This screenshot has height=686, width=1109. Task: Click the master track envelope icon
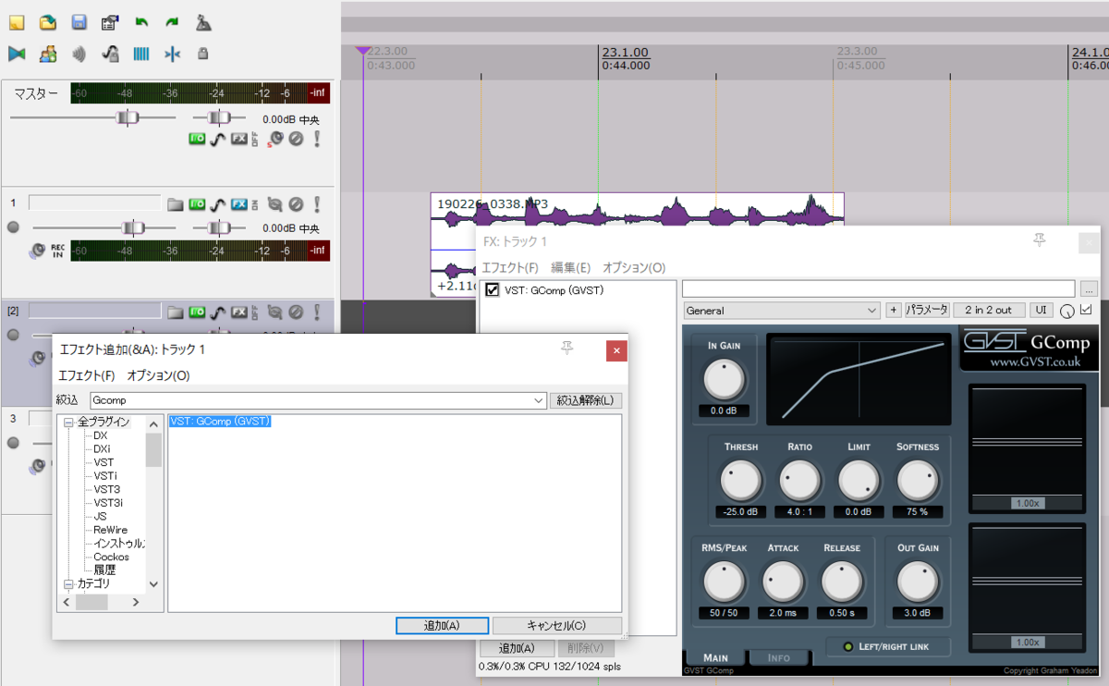point(217,139)
